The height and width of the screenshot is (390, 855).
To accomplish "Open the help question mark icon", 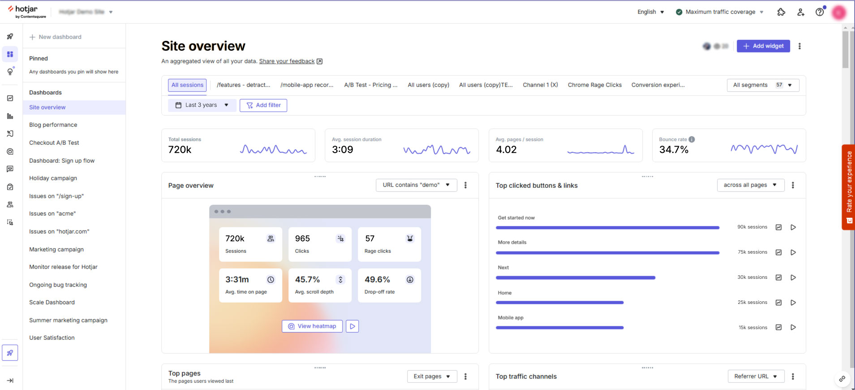I will pos(819,12).
